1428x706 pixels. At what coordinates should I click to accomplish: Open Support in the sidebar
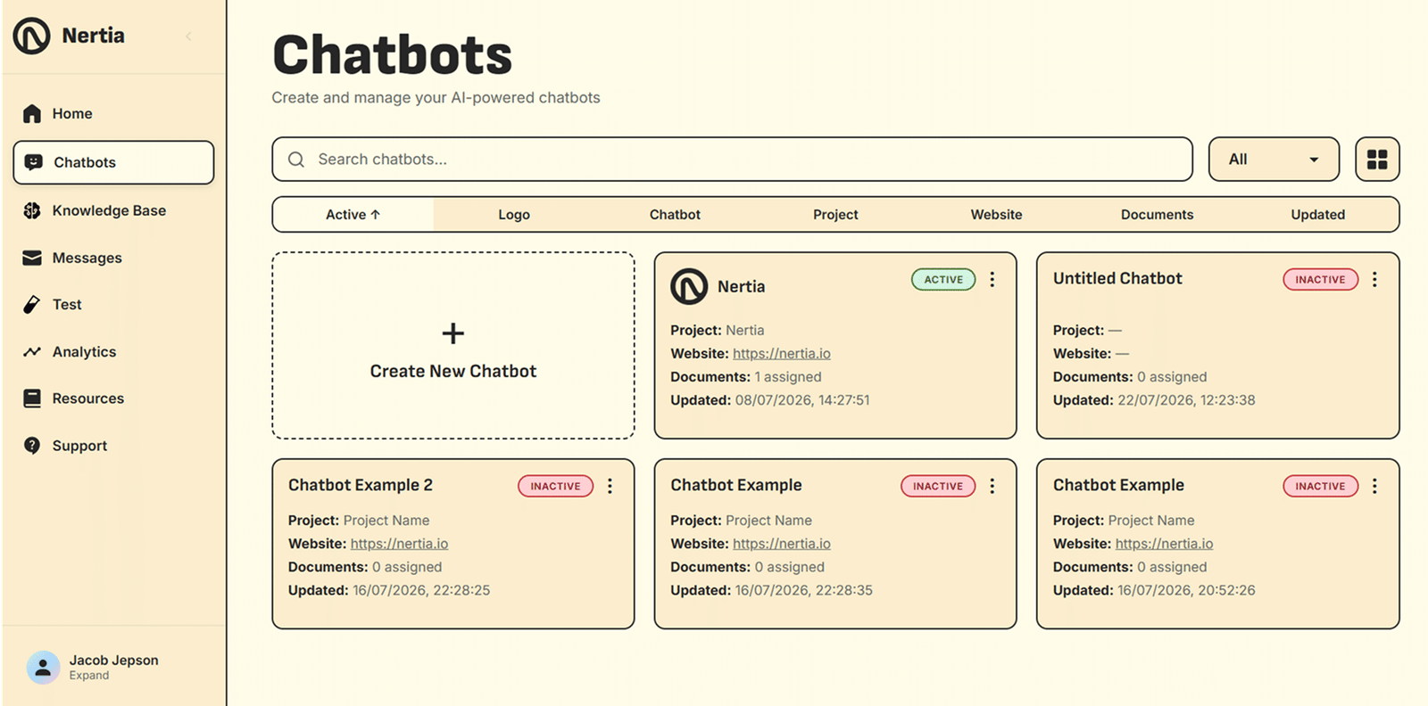click(113, 446)
